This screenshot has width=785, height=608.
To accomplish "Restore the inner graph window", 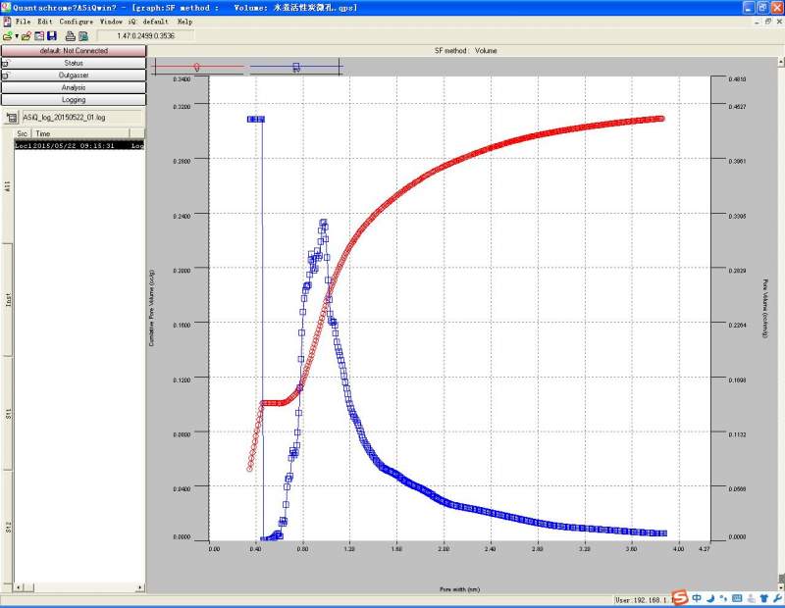I will pyautogui.click(x=768, y=22).
